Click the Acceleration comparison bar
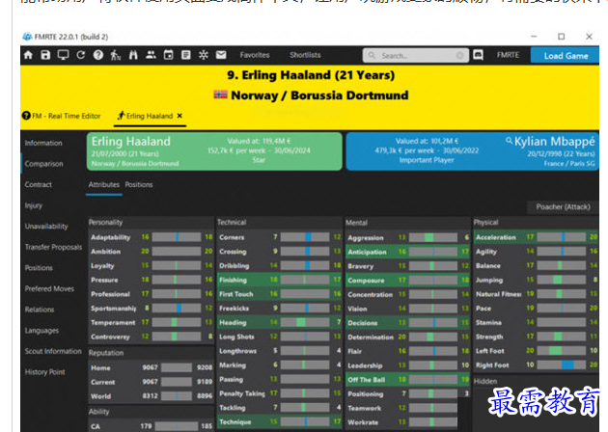 click(561, 237)
